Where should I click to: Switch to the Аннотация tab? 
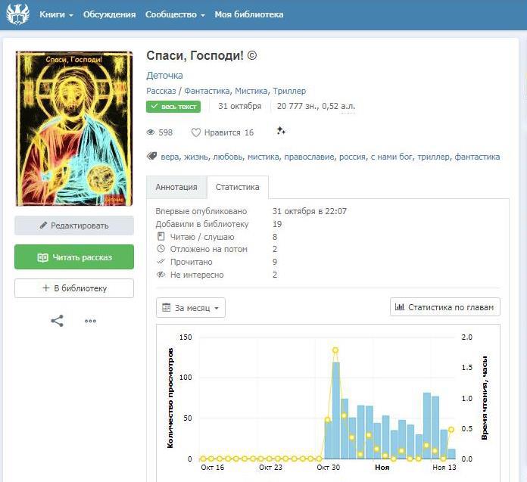coord(176,187)
